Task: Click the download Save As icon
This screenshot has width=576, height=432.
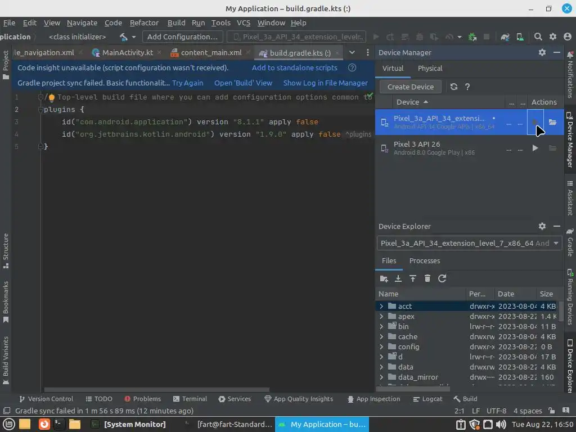Action: (398, 278)
